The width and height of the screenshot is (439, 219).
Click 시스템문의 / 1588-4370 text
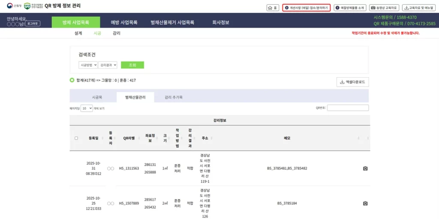pyautogui.click(x=395, y=18)
